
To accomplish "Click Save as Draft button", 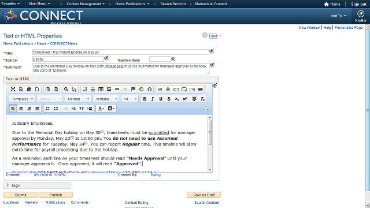I will coord(204,195).
